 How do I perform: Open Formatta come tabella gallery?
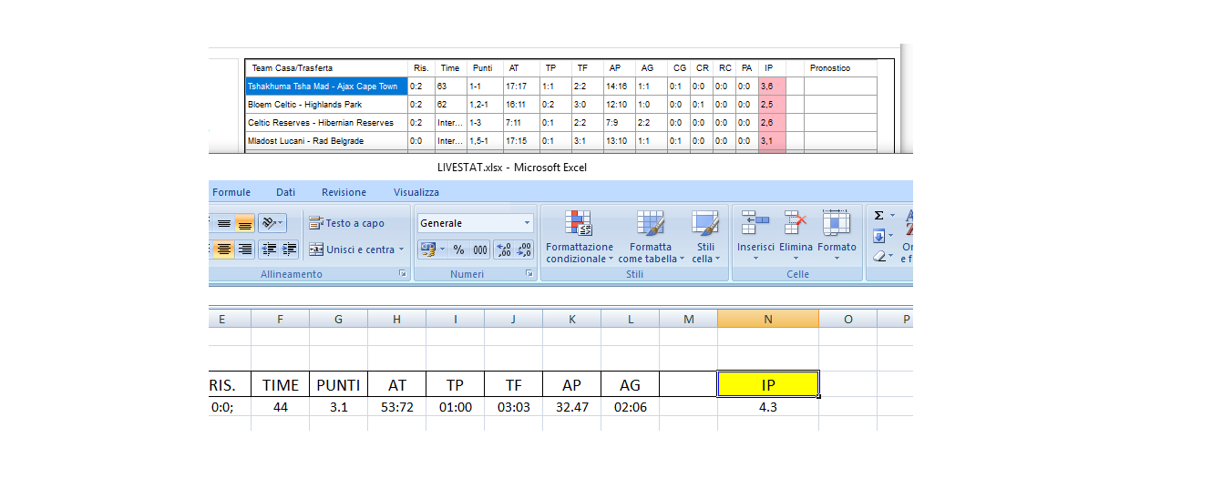pos(650,237)
